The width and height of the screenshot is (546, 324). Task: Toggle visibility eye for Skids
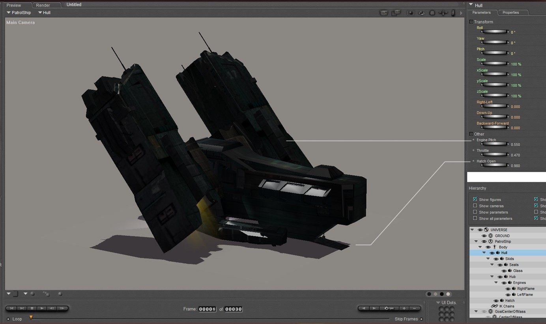coord(496,259)
